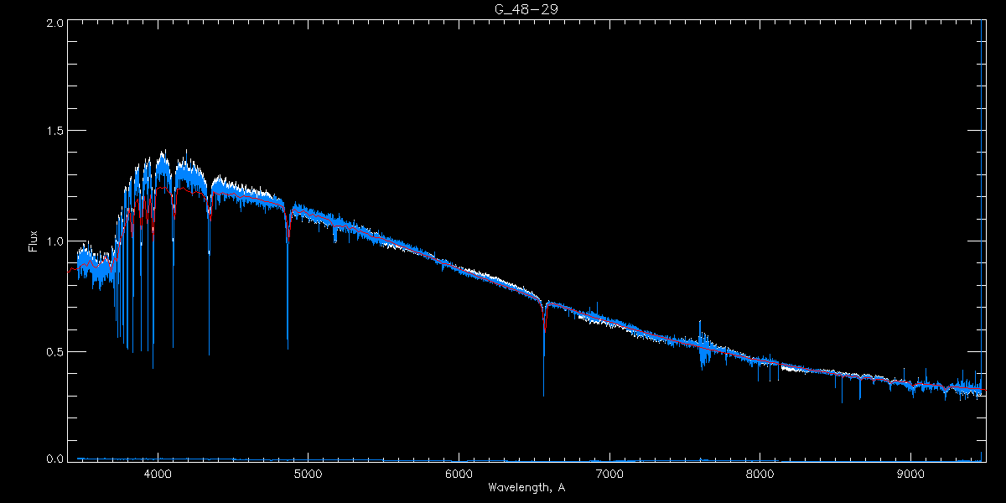Click the plot title G_48-29

click(525, 9)
